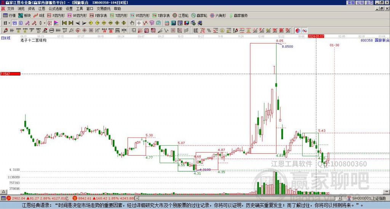This screenshot has height=209, width=390.
Task: Click the 客服 button in title bar
Action: [x=351, y=3]
